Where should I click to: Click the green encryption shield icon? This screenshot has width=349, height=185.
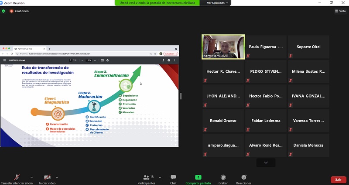(5, 11)
